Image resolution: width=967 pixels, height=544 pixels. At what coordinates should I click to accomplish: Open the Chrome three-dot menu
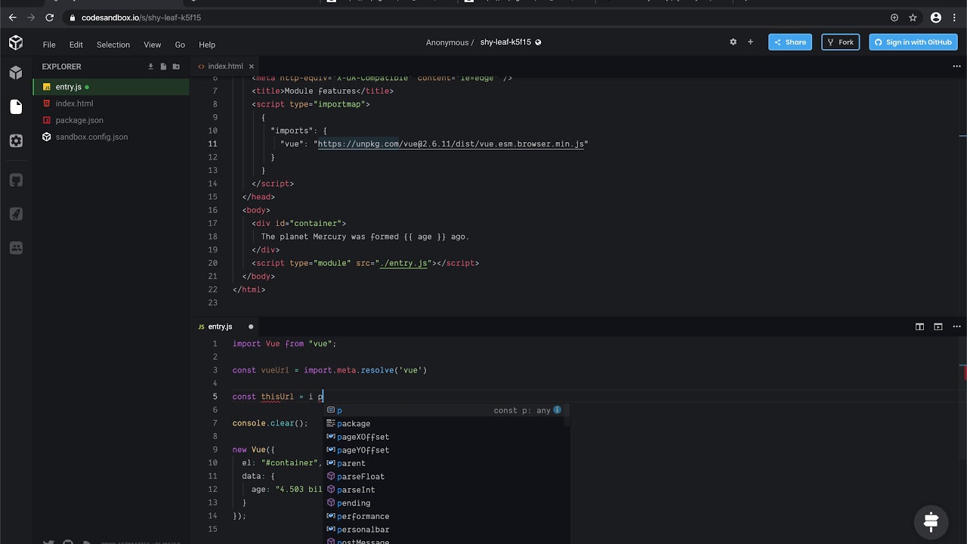point(955,17)
